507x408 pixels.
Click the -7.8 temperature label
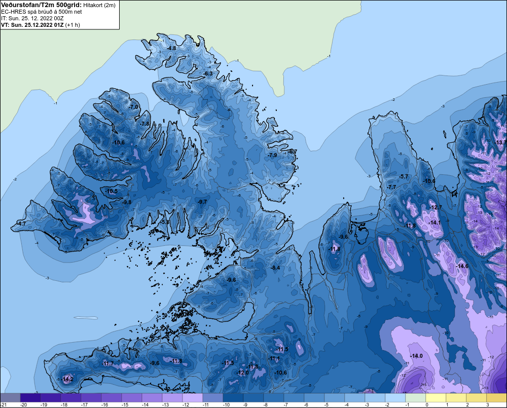(x=144, y=124)
